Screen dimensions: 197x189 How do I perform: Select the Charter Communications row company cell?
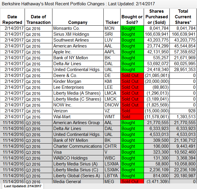point(78,146)
